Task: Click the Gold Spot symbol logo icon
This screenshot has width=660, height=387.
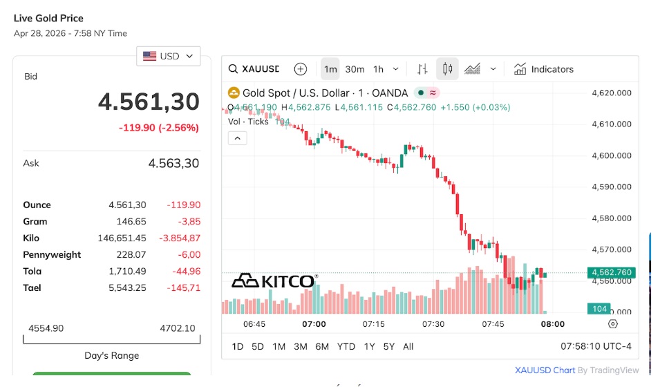Action: click(234, 93)
